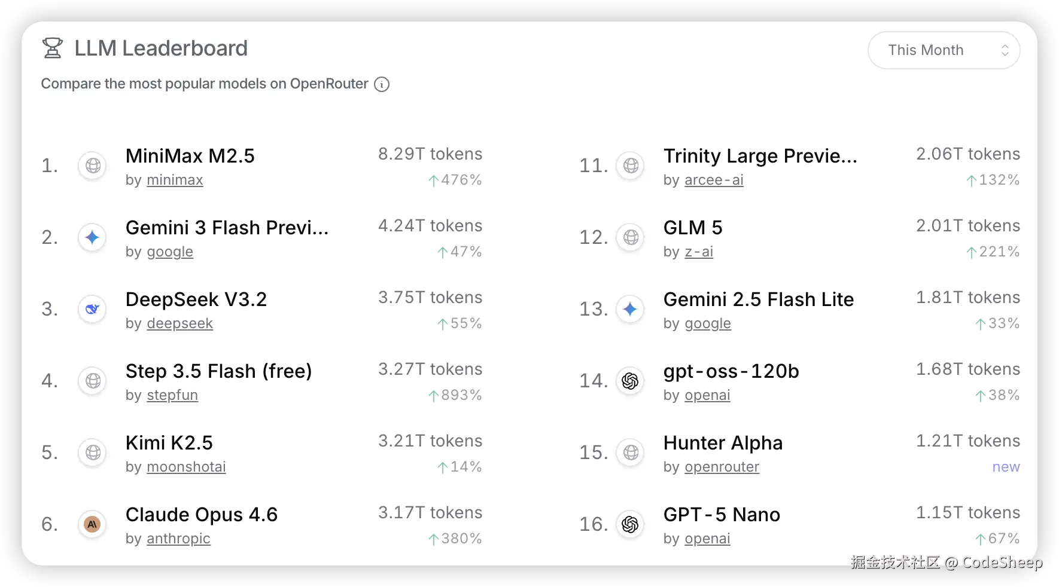Viewport: 1059px width, 587px height.
Task: Click the Anthropic logo for Claude Opus 4.6
Action: (x=92, y=524)
